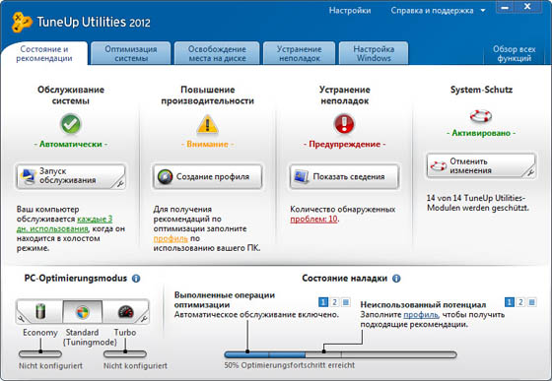Click Создание профиля button

coord(207,176)
